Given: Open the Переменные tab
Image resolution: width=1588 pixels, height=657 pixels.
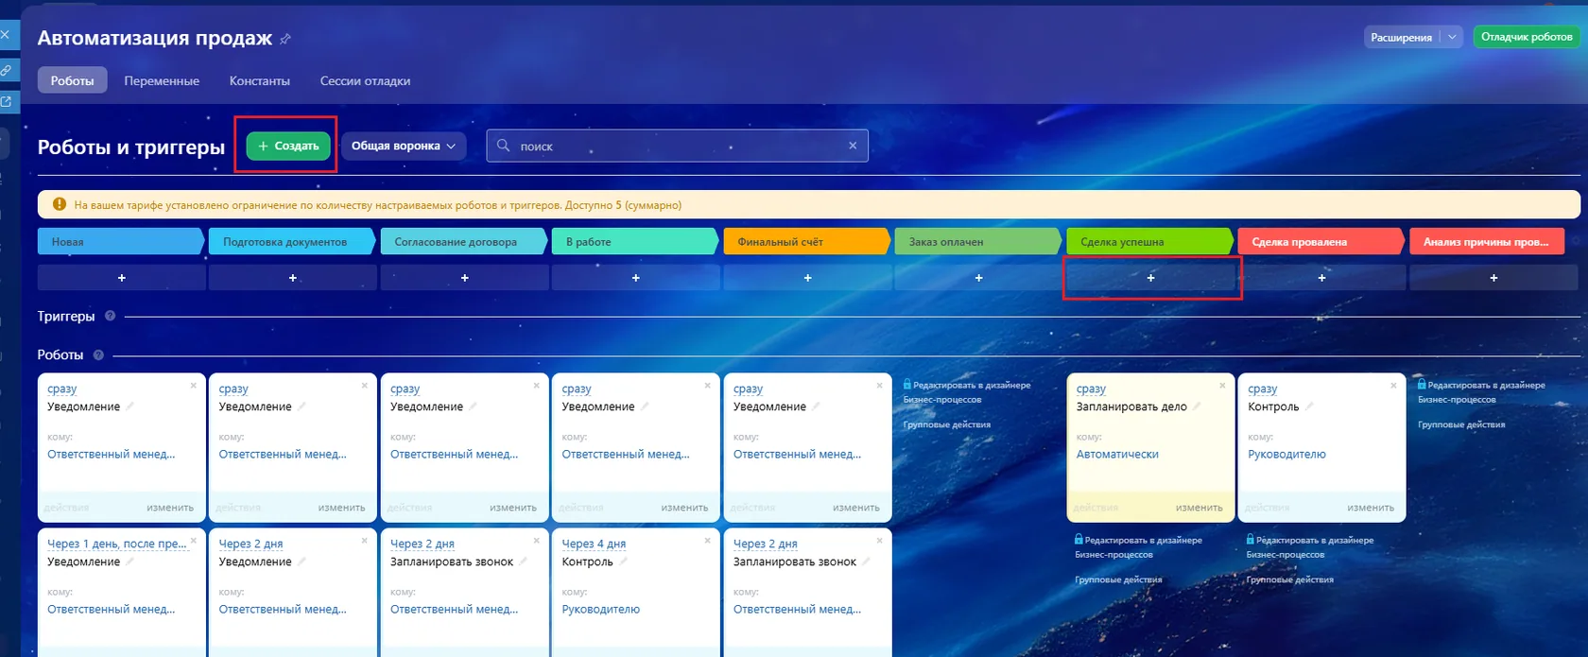Looking at the screenshot, I should (162, 80).
